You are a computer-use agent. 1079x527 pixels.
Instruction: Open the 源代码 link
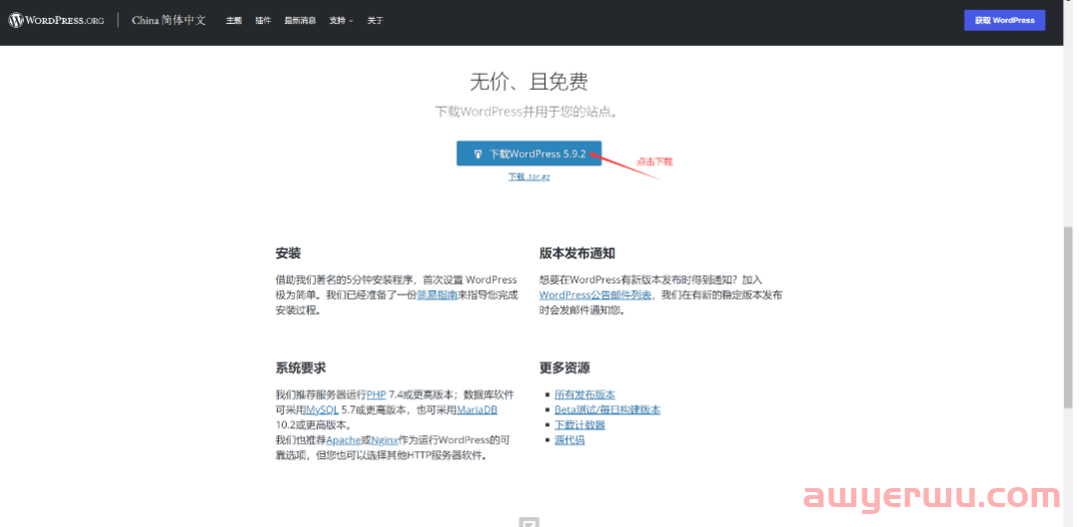(x=569, y=440)
